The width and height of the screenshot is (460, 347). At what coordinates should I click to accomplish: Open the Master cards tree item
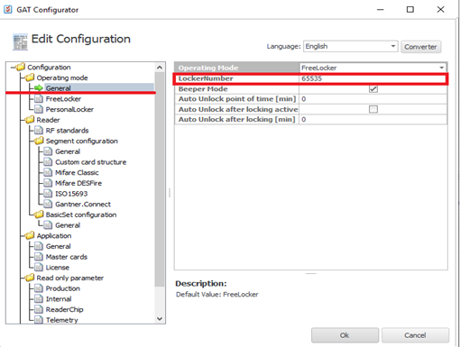coord(67,257)
